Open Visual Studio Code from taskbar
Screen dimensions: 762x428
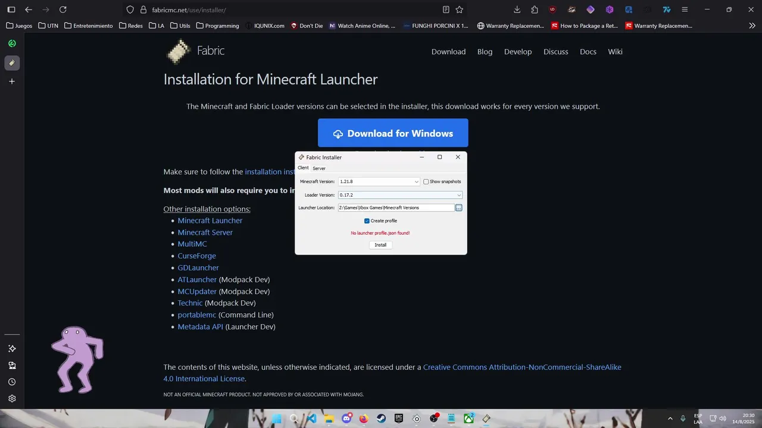click(x=311, y=418)
